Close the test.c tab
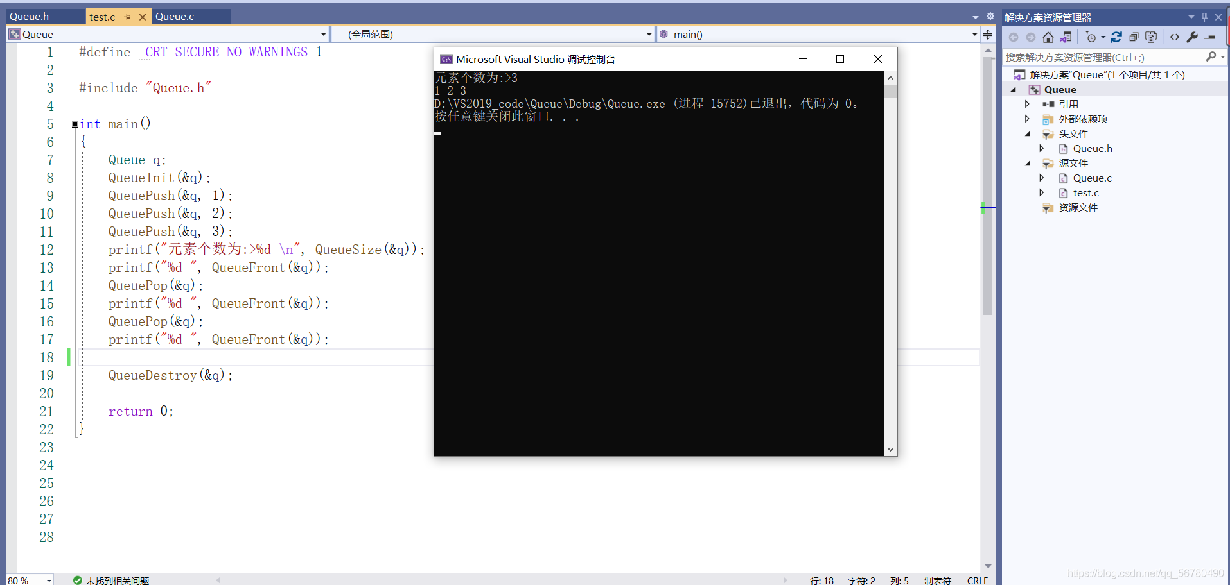Image resolution: width=1230 pixels, height=585 pixels. tap(143, 17)
